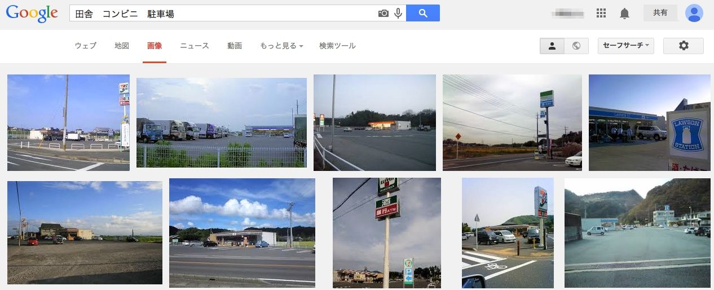The height and width of the screenshot is (290, 714).
Task: Open the 地図 link
Action: tap(122, 46)
